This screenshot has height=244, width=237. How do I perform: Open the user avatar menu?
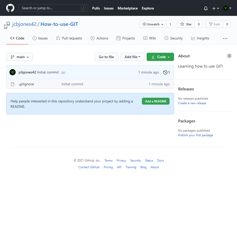(227, 8)
